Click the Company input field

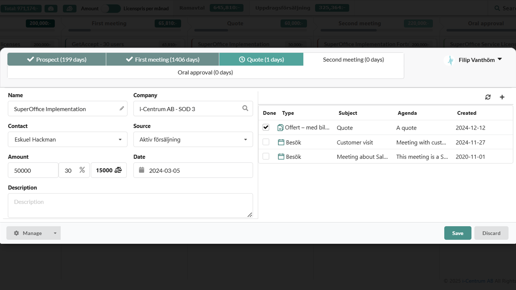(193, 109)
